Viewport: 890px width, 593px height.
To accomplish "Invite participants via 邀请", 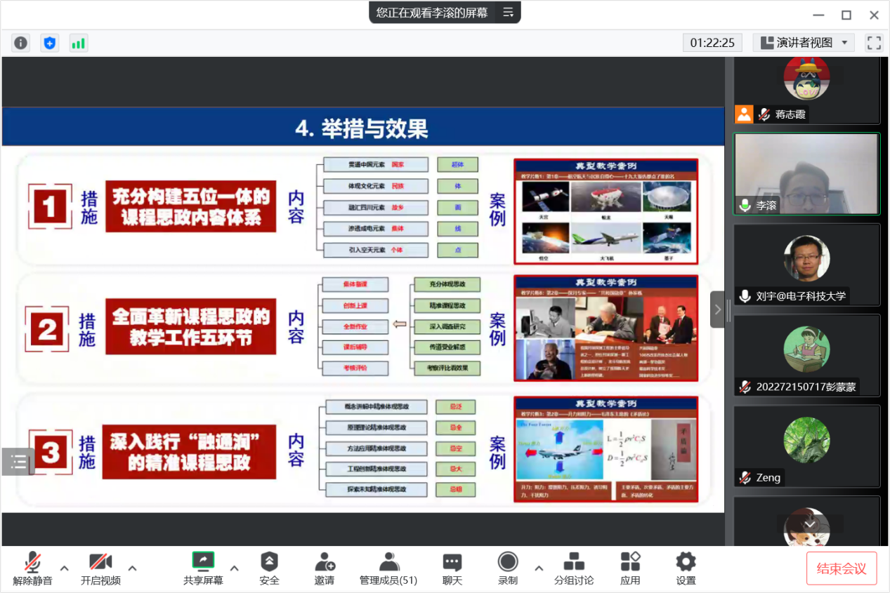I will click(x=325, y=568).
